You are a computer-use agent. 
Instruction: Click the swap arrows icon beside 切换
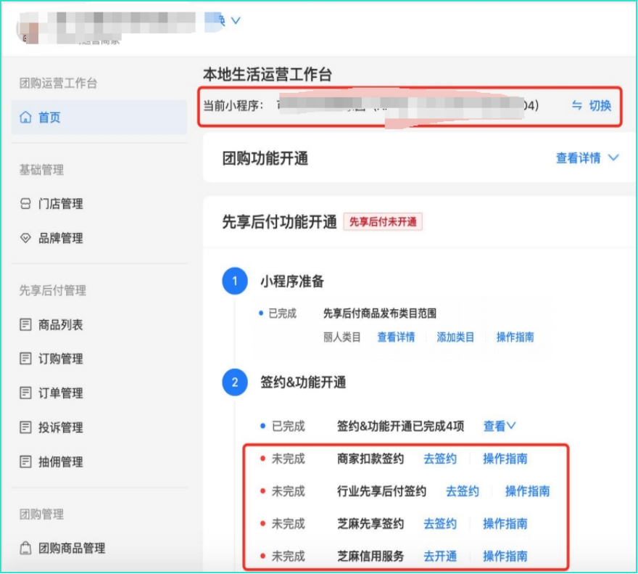click(x=577, y=106)
